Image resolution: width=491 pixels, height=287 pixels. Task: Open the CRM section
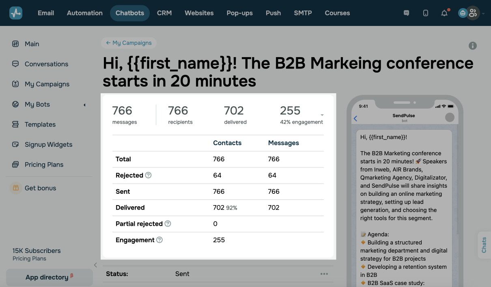click(164, 13)
